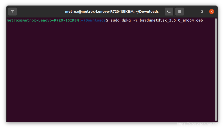Viewport: 224px width, 129px height.
Task: Open the terminal search tool
Action: pyautogui.click(x=169, y=12)
